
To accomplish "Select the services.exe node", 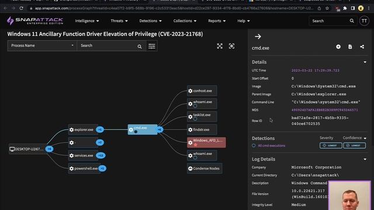I will click(x=83, y=156).
